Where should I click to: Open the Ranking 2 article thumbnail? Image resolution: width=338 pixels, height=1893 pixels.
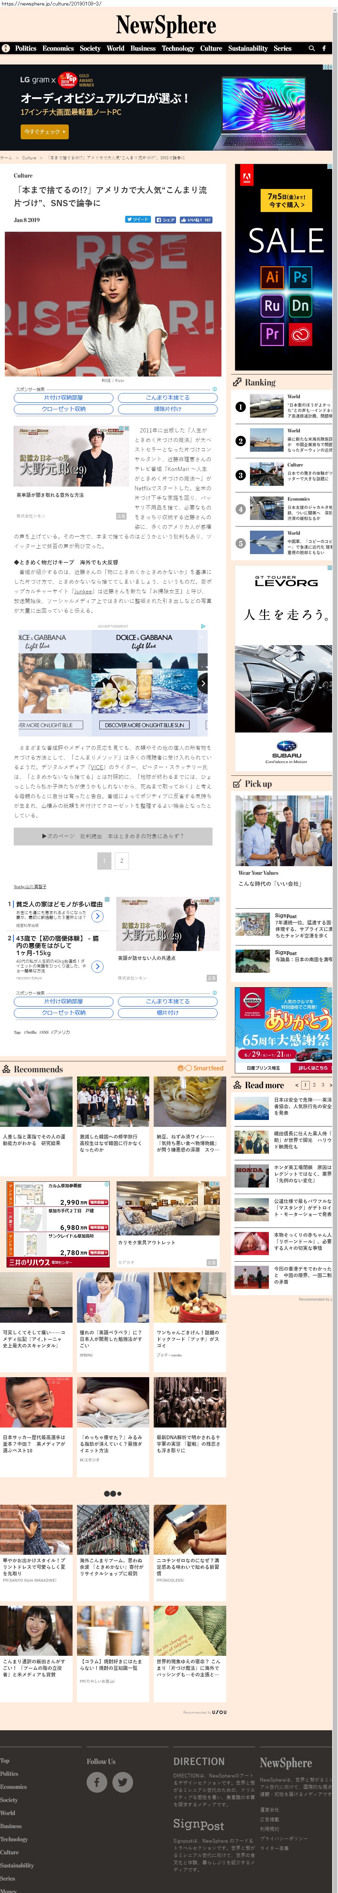coord(267,440)
